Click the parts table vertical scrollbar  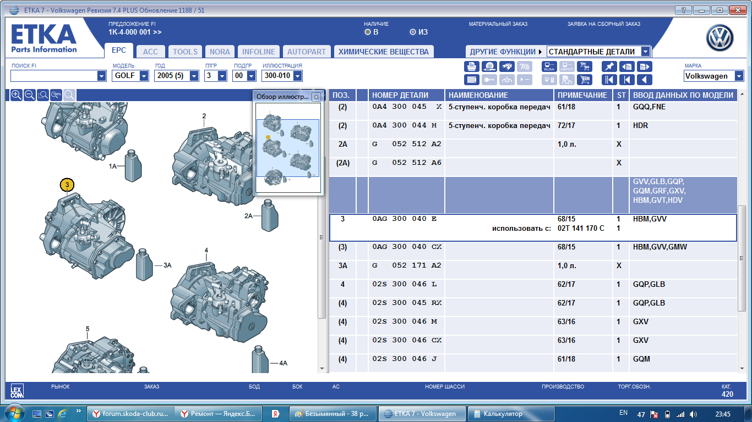(742, 258)
